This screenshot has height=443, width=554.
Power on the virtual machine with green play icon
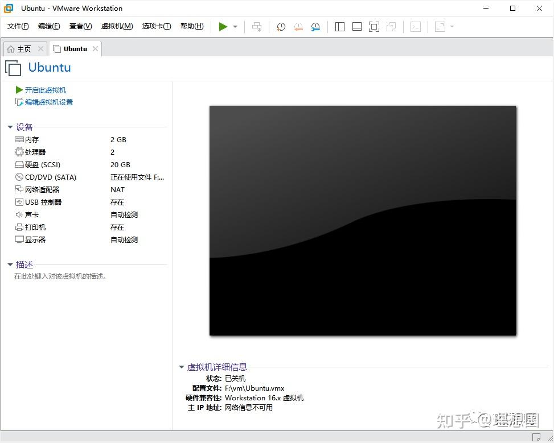click(222, 26)
